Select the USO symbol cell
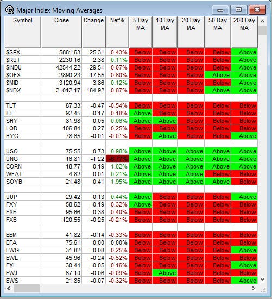The image size is (272, 299). 23,151
